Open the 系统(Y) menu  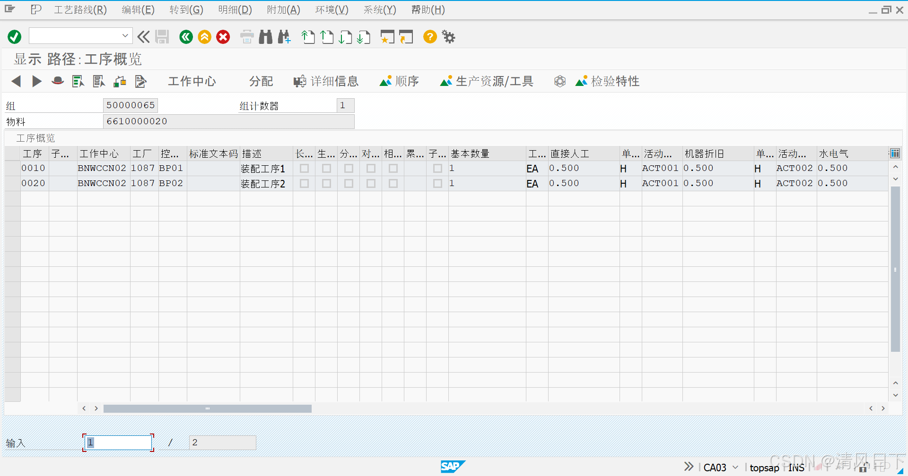[380, 9]
